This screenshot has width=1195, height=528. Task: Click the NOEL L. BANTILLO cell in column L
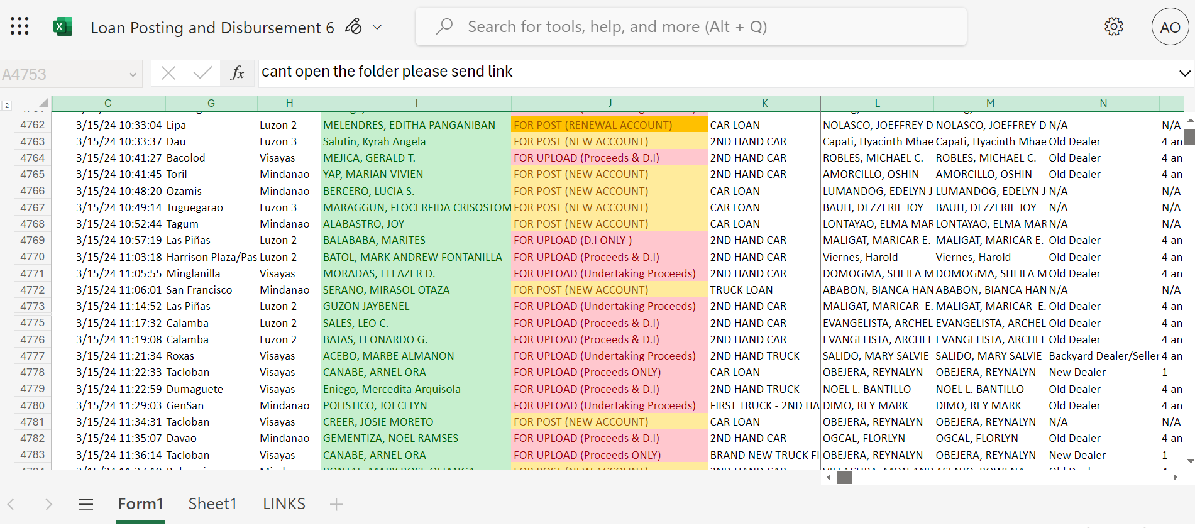(x=877, y=389)
